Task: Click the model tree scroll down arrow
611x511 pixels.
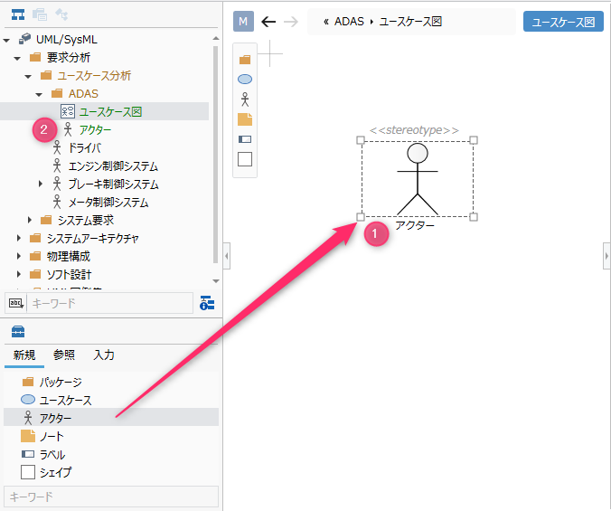Action: 216,281
